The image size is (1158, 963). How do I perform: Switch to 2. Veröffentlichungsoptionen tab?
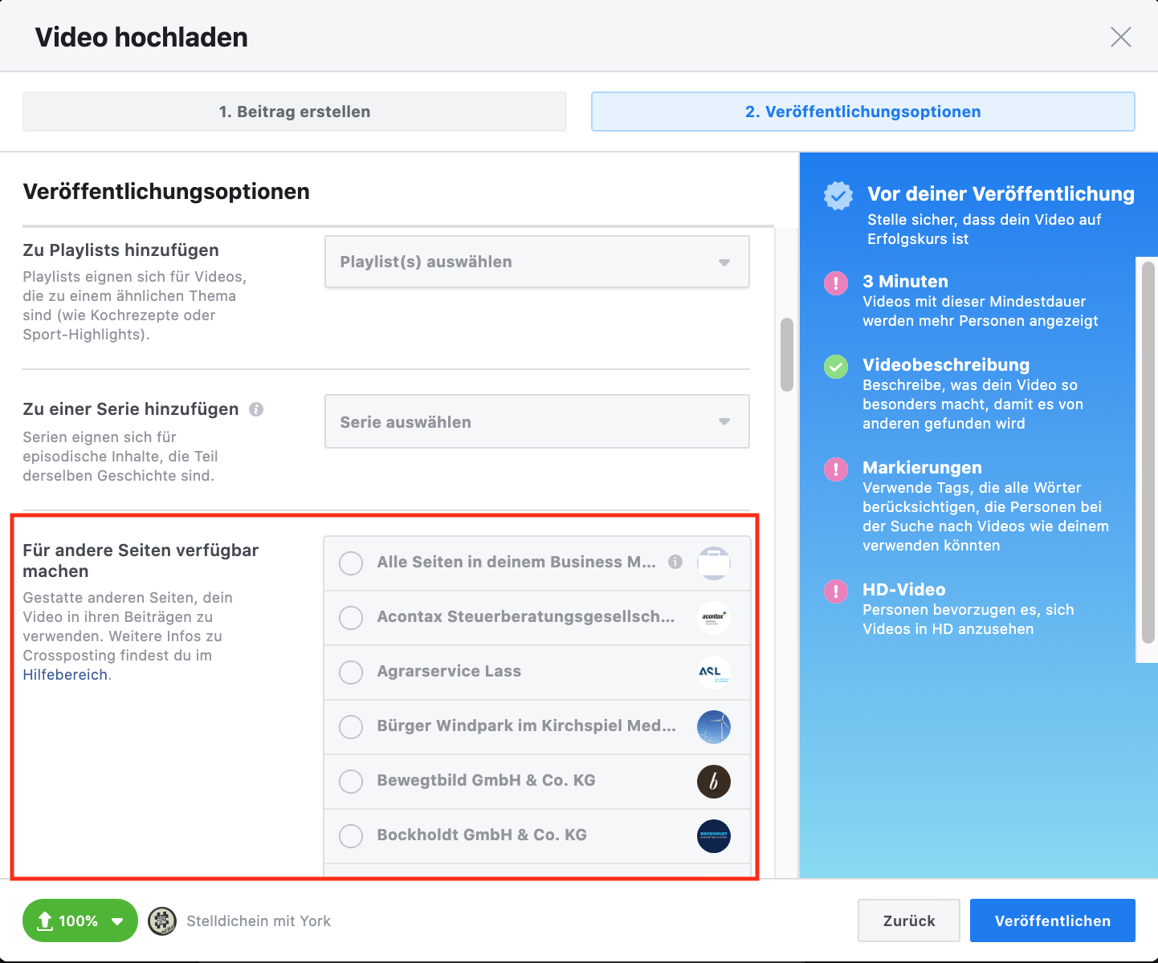point(862,112)
